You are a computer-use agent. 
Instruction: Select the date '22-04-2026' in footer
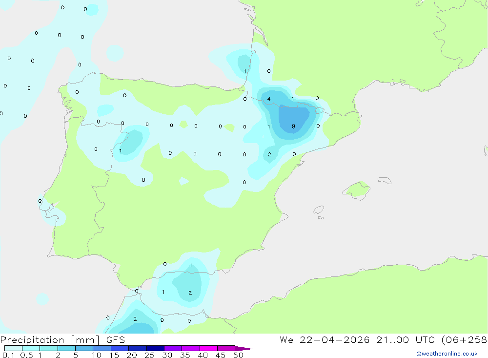pos(335,340)
